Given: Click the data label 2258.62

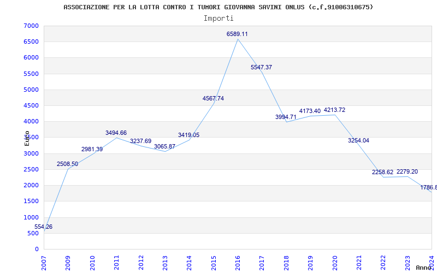Looking at the screenshot, I should [383, 172].
